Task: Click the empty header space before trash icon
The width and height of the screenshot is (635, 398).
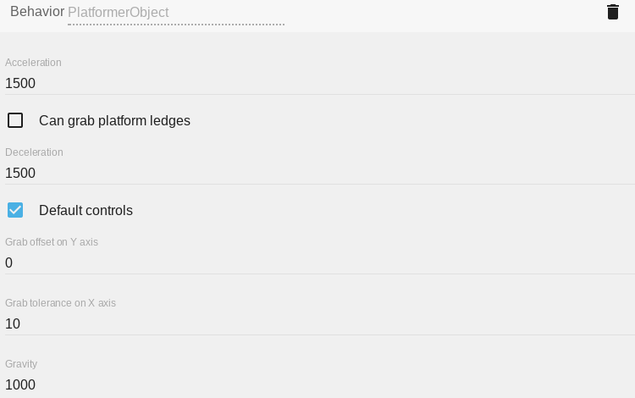Action: 440,13
